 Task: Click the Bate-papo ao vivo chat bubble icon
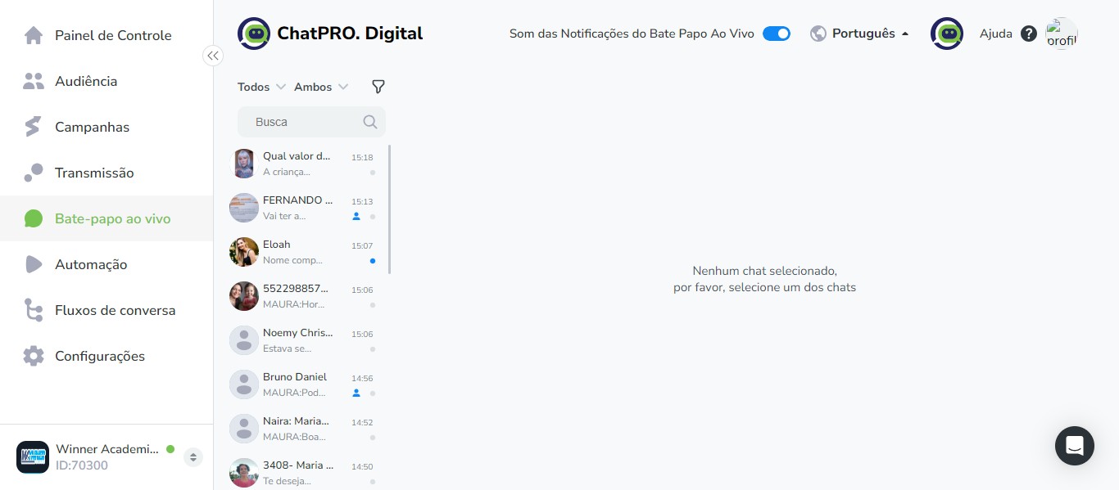[34, 218]
